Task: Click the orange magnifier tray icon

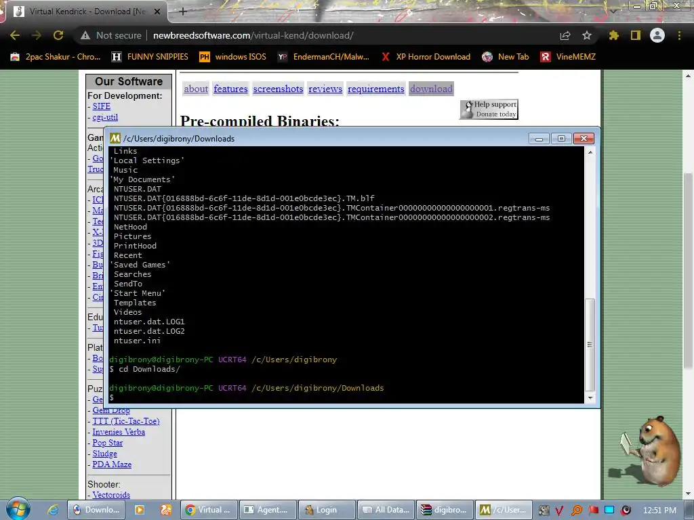Action: 576,511
